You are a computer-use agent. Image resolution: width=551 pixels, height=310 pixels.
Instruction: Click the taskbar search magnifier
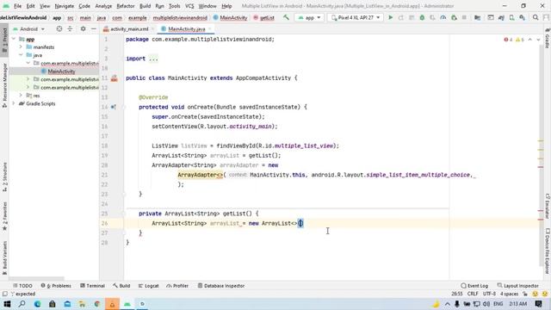22,304
